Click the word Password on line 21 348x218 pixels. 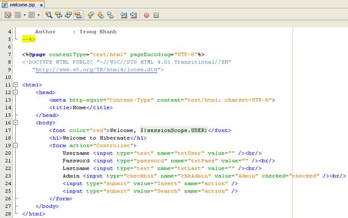click(76, 161)
